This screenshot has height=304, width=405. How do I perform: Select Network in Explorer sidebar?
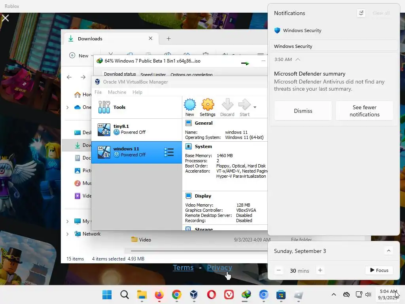pos(87,234)
